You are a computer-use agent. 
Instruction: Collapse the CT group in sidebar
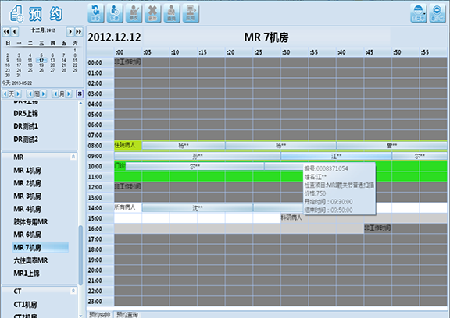click(73, 291)
